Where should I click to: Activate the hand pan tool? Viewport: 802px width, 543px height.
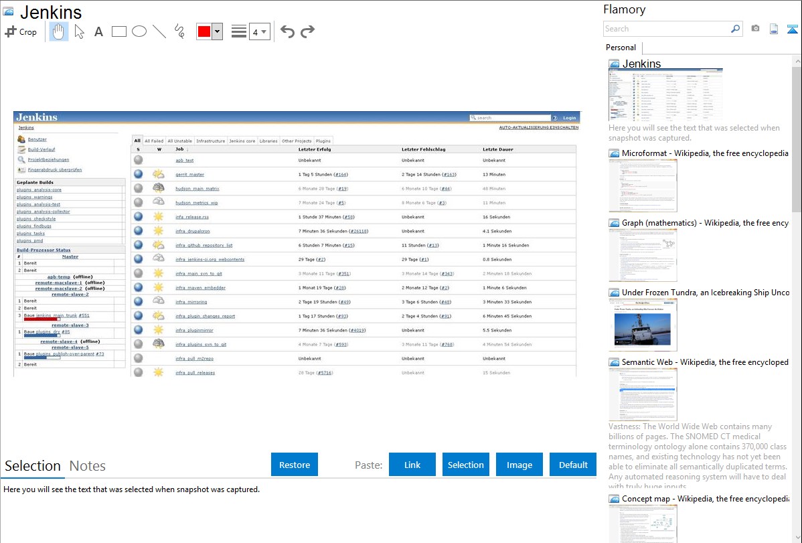(x=59, y=31)
